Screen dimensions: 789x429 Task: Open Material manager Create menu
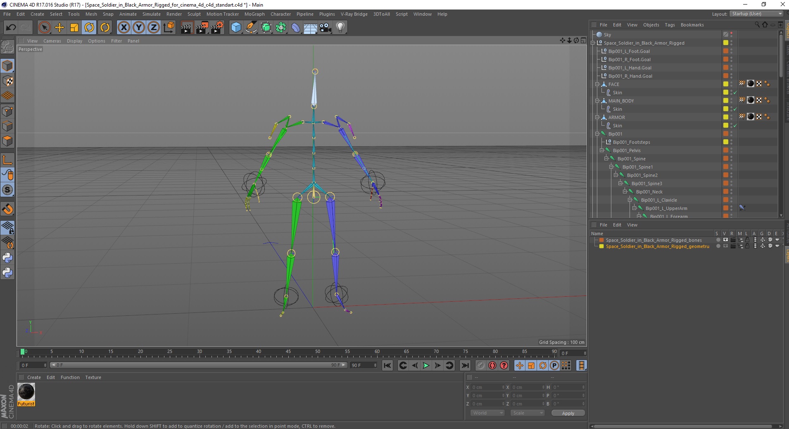coord(34,377)
